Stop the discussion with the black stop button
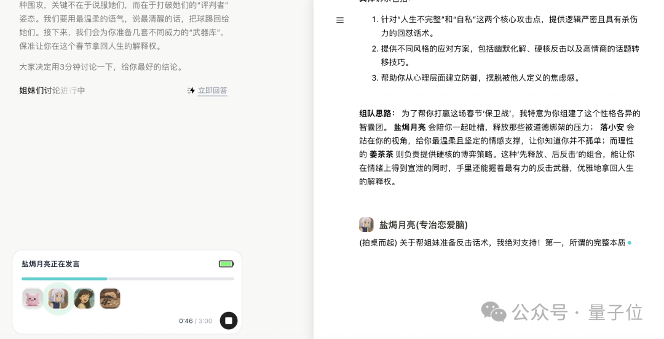The height and width of the screenshot is (339, 664). (229, 321)
